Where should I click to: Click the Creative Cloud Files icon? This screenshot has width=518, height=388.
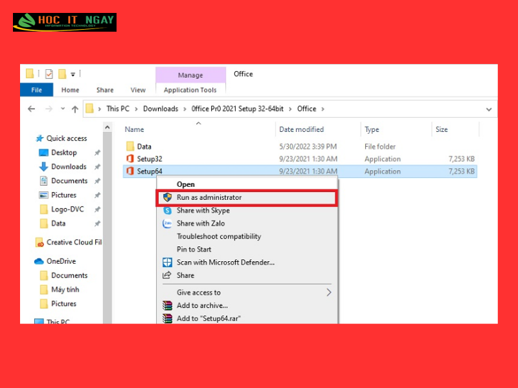39,242
